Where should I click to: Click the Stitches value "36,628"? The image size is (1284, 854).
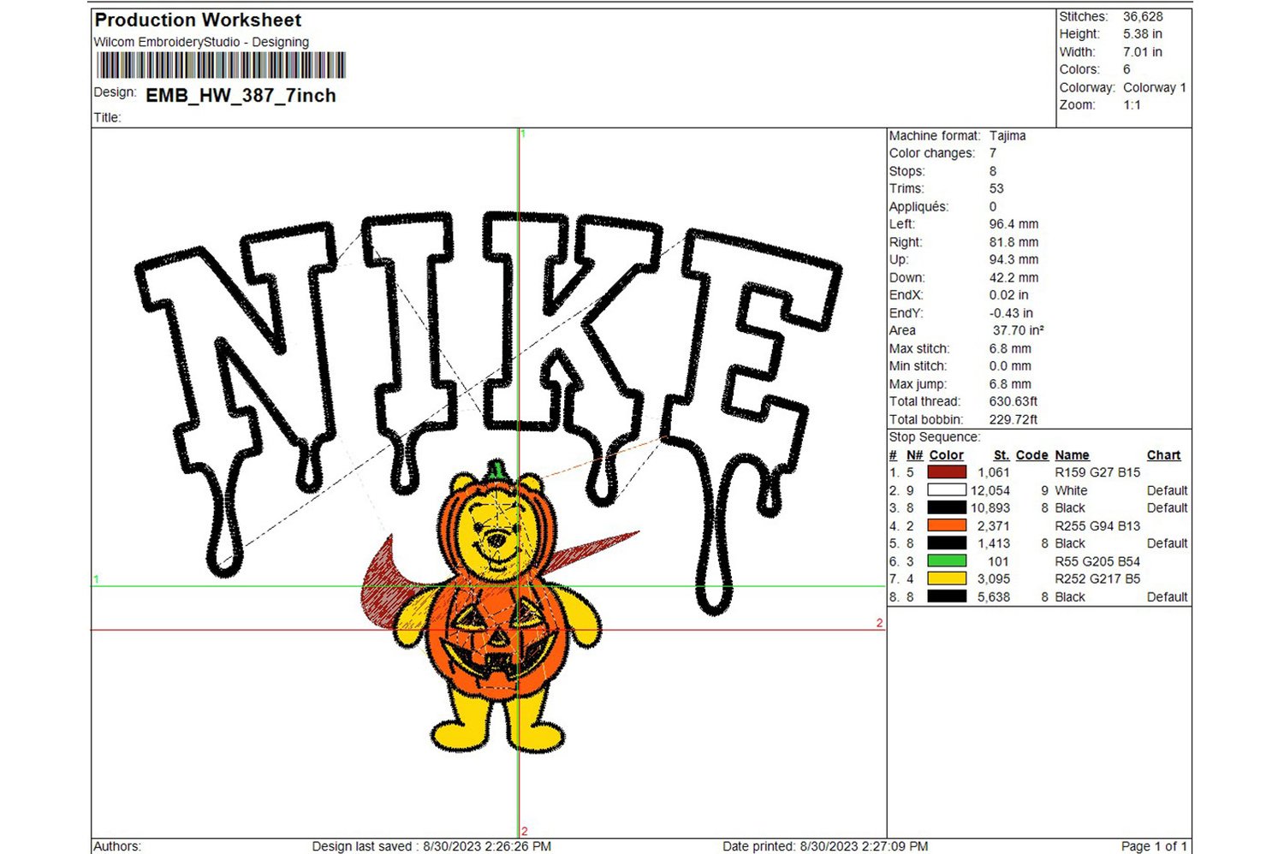click(x=1143, y=16)
